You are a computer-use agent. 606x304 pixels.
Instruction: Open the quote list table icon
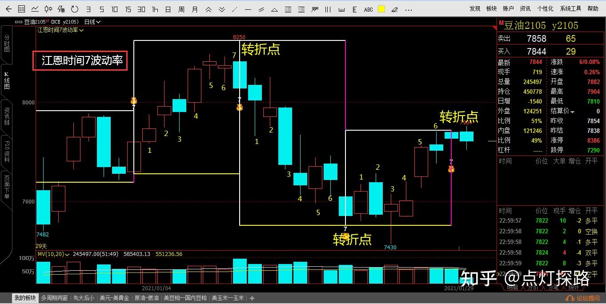[21, 9]
